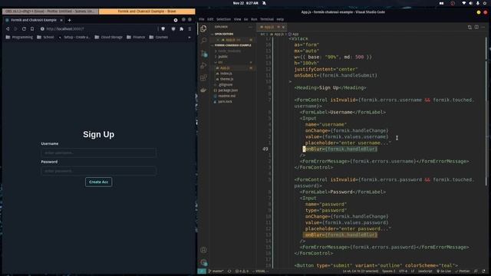The image size is (491, 276).
Task: Reload the localhost page in Brave
Action: pyautogui.click(x=24, y=29)
